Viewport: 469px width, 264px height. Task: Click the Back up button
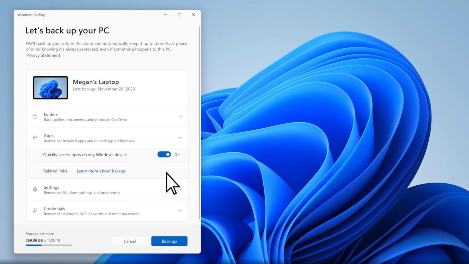[169, 241]
